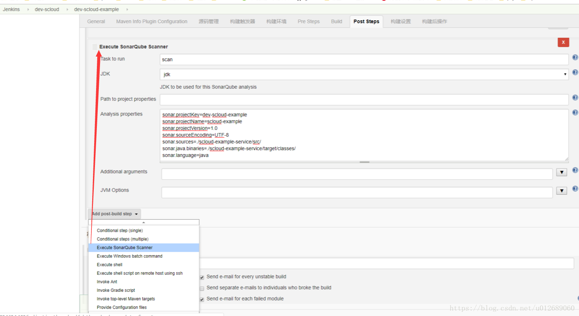This screenshot has width=579, height=316.
Task: Switch to the 构建环境 tab
Action: click(276, 21)
